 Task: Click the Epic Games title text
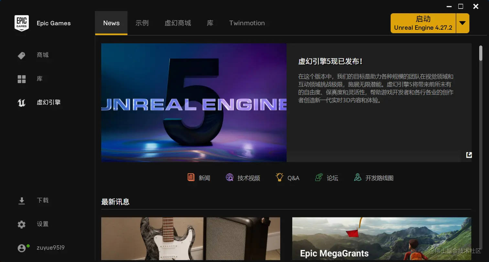point(54,23)
